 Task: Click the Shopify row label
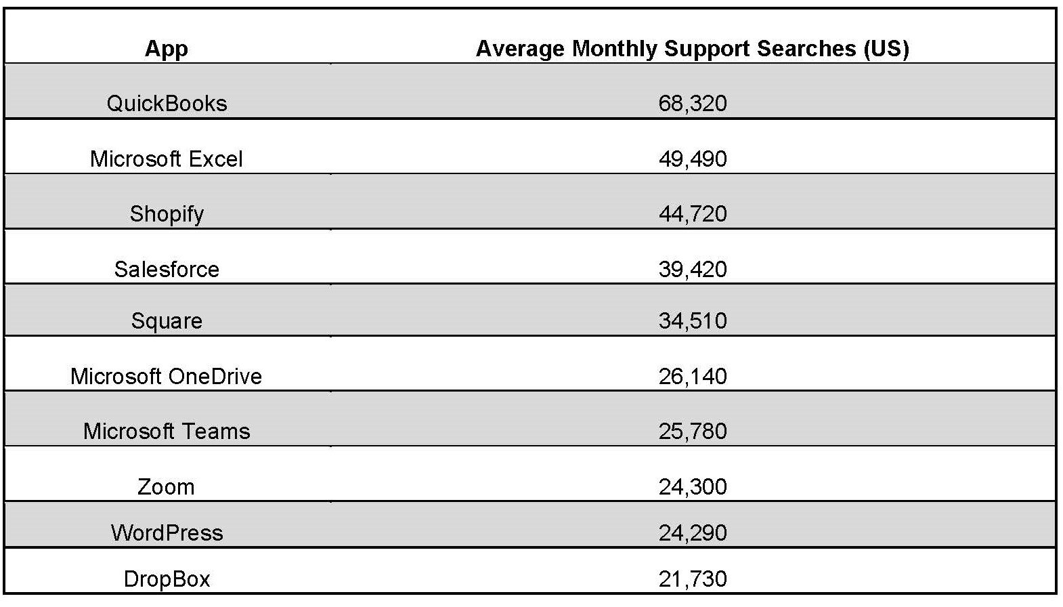(x=167, y=214)
